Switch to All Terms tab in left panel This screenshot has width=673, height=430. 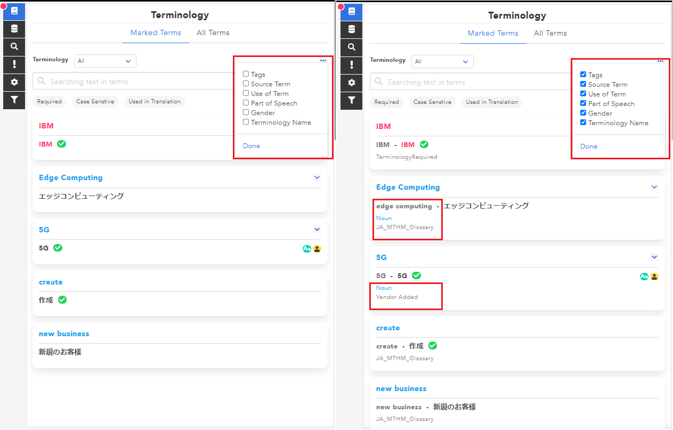click(x=213, y=33)
